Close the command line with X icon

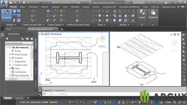(40, 91)
